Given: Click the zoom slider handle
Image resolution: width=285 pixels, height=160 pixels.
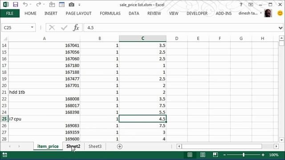Looking at the screenshot, I should 244,155.
